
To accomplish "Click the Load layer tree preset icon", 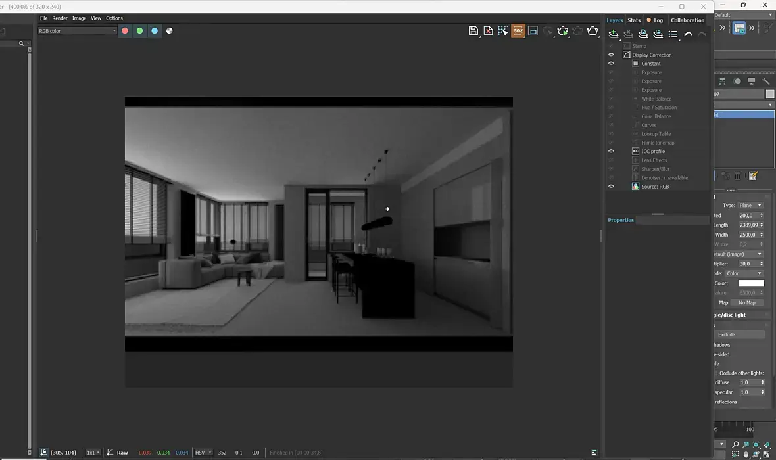I will coord(658,34).
